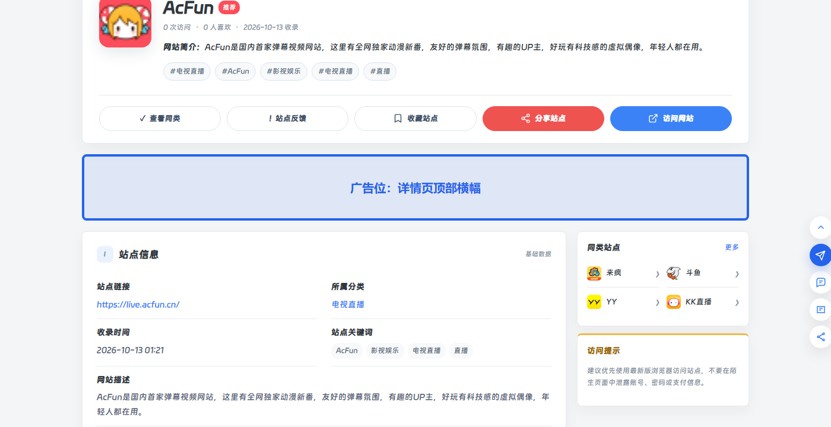831x427 pixels.
Task: Bookmark via the 收藏站点 button
Action: (415, 119)
